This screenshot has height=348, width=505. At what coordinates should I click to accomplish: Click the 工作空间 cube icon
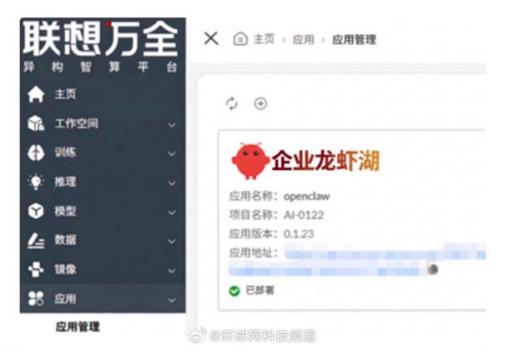36,124
